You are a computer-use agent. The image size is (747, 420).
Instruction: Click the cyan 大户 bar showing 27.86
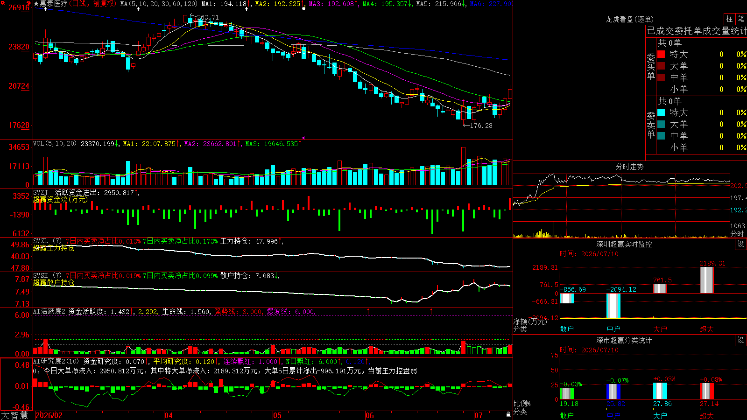[x=660, y=391]
